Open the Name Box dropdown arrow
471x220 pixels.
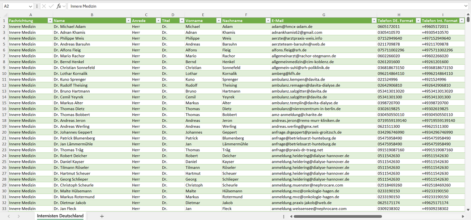30,6
